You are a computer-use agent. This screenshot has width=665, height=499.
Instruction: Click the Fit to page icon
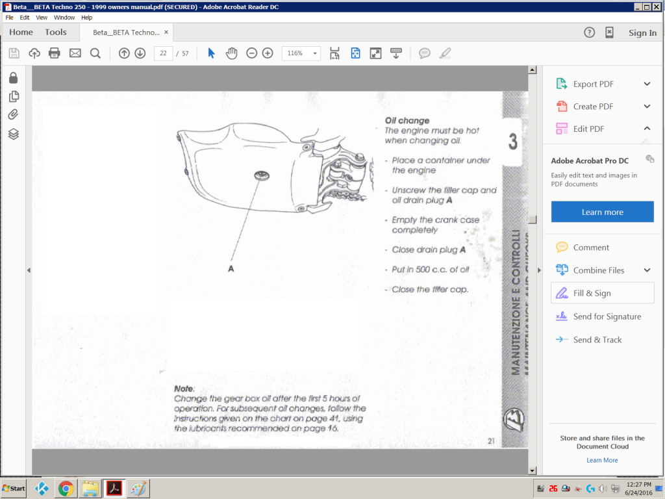click(355, 53)
